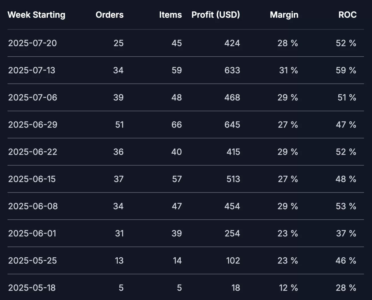
Task: Select the 2025-07-20 week row date
Action: click(x=32, y=43)
